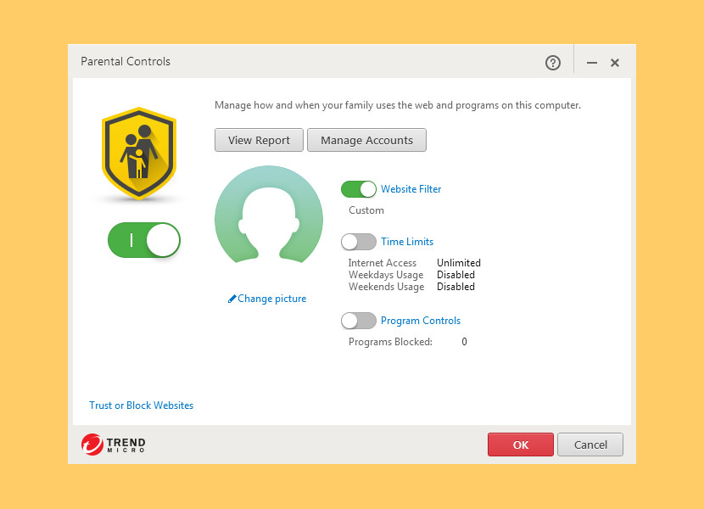Enable the Program Controls toggle
This screenshot has width=704, height=509.
[x=358, y=321]
